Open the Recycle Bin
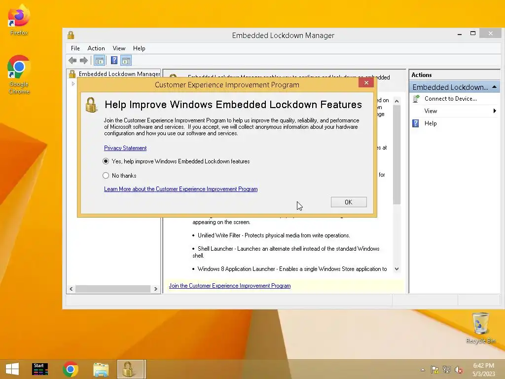This screenshot has width=505, height=379. [x=480, y=328]
